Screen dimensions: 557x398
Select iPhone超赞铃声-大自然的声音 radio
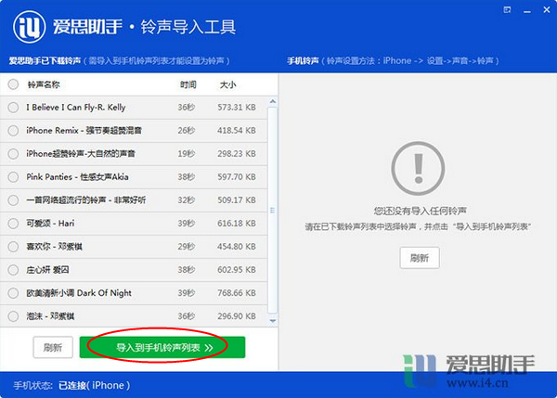pyautogui.click(x=13, y=154)
